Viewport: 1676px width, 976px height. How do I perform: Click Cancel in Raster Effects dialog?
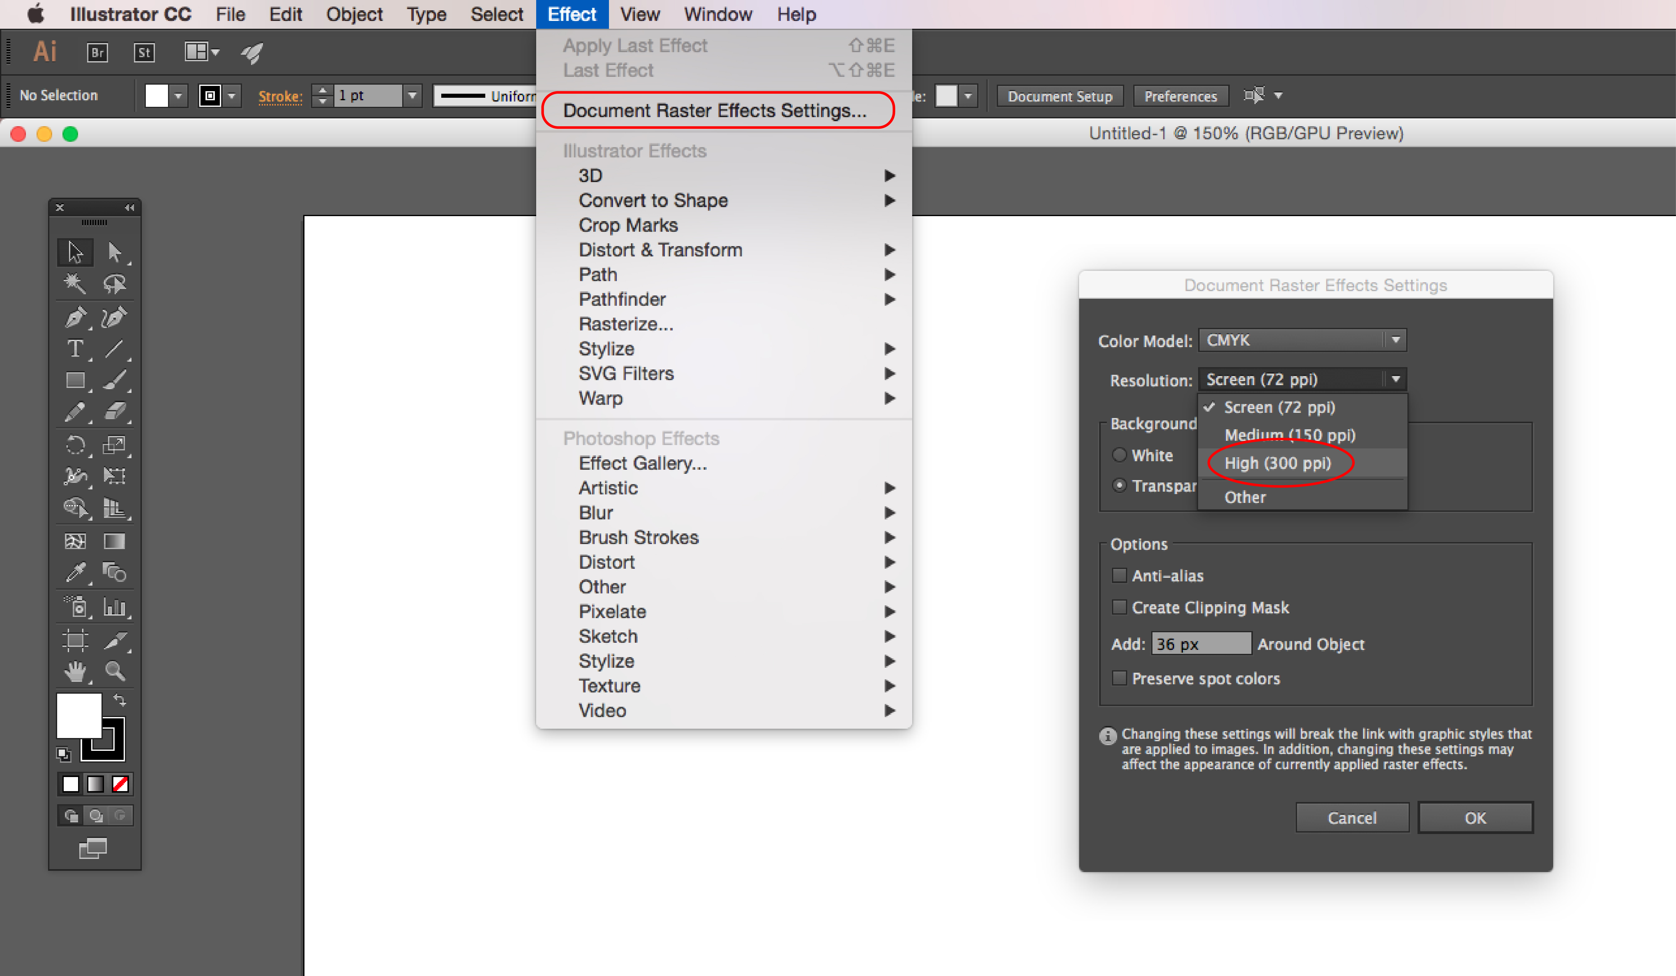(x=1352, y=818)
